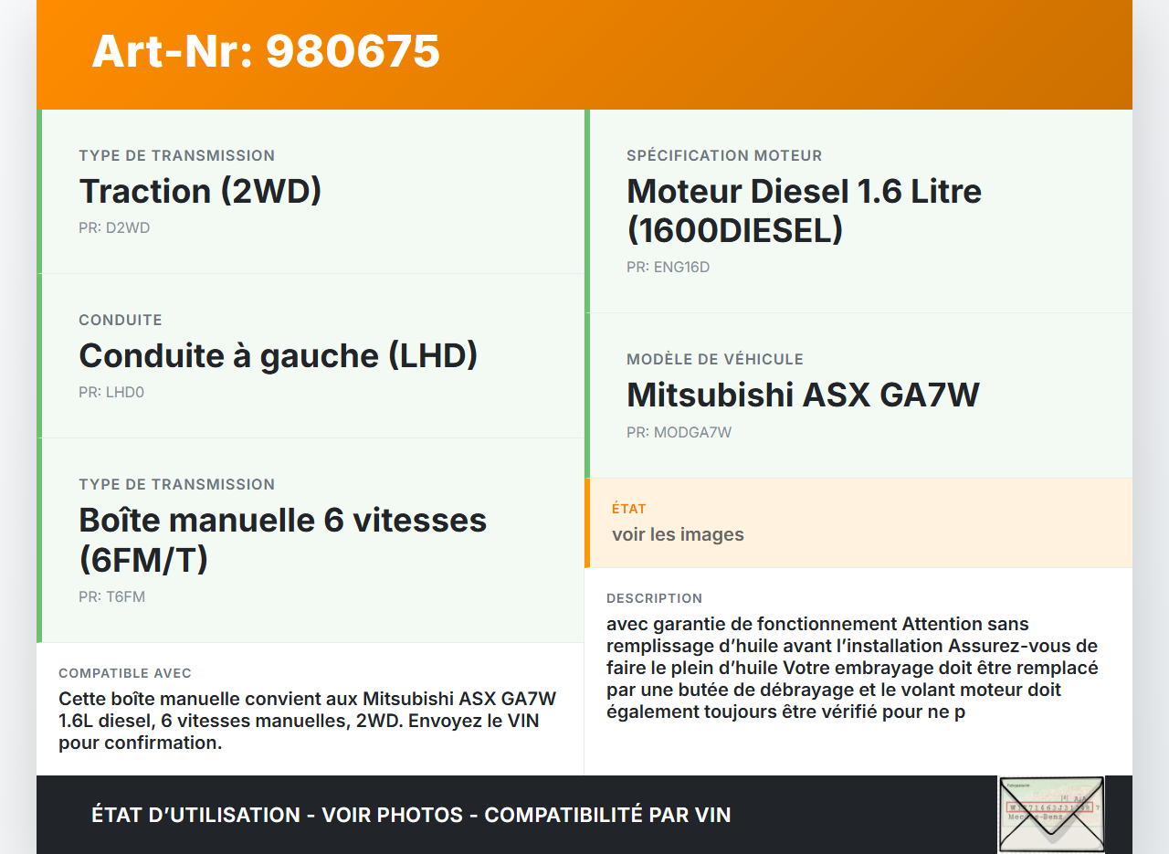1169x854 pixels.
Task: Click the envelope VIN thumbnail image
Action: [1051, 815]
